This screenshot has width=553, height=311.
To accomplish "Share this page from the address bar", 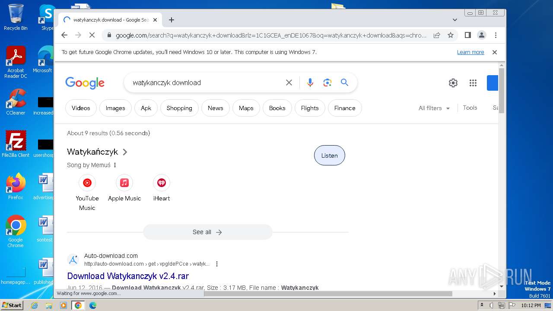I will point(437,35).
